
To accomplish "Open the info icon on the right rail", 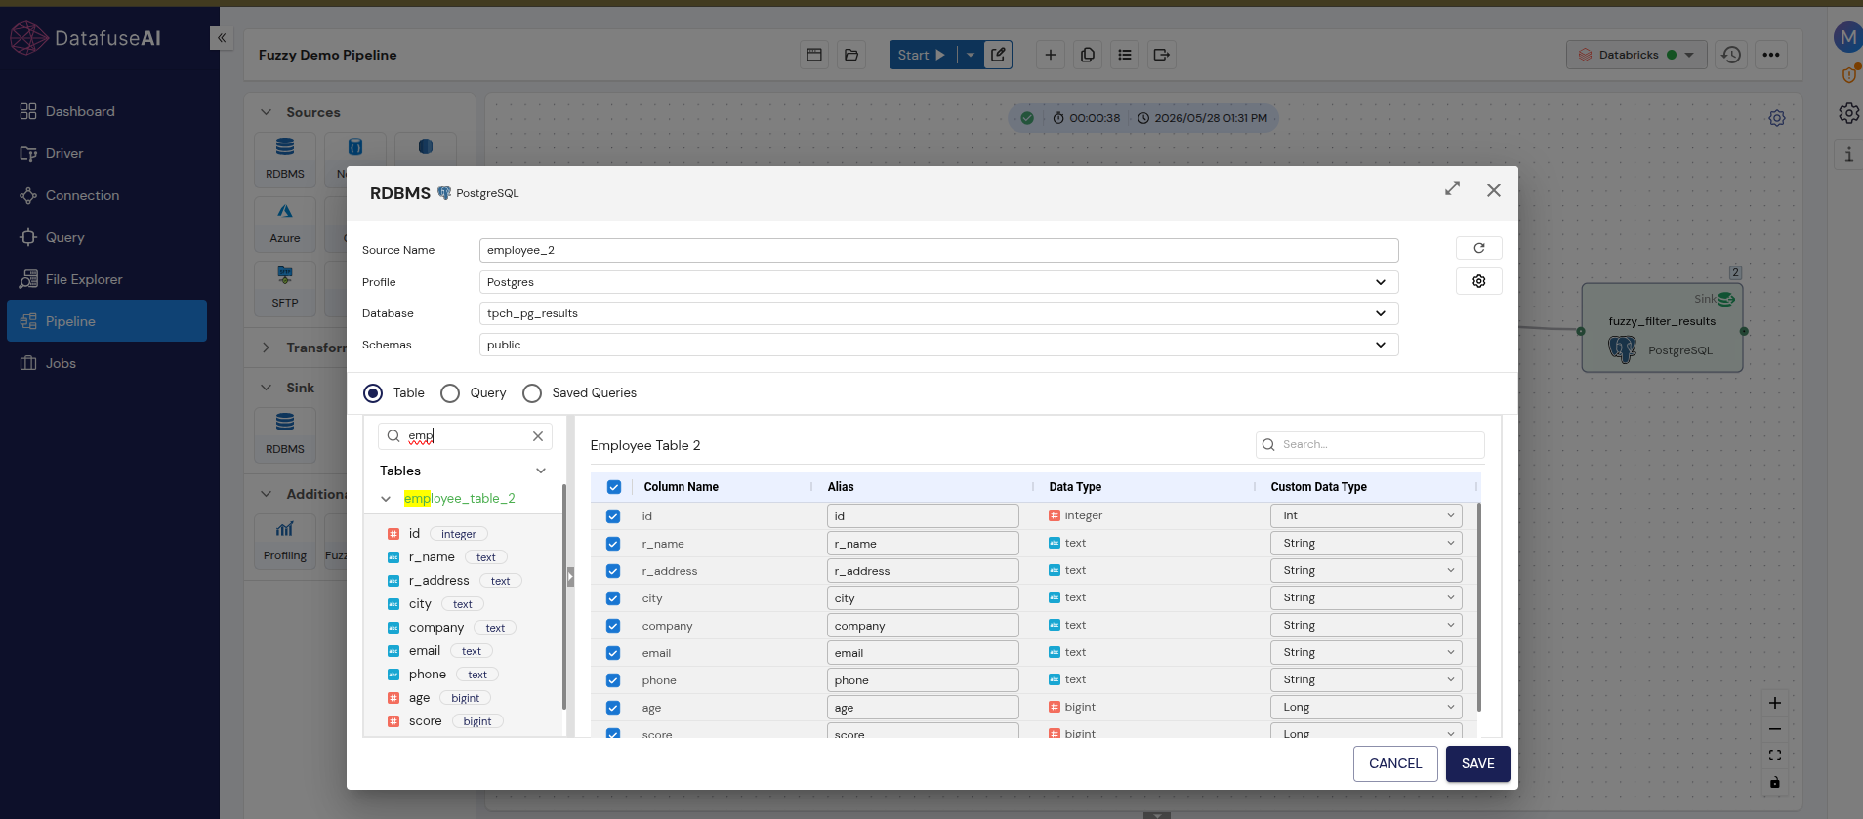I will [x=1848, y=154].
